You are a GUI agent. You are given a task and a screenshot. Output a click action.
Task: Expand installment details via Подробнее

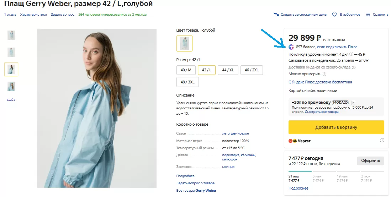pos(298,188)
